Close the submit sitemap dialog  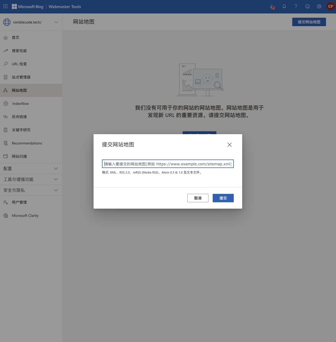coord(229,145)
